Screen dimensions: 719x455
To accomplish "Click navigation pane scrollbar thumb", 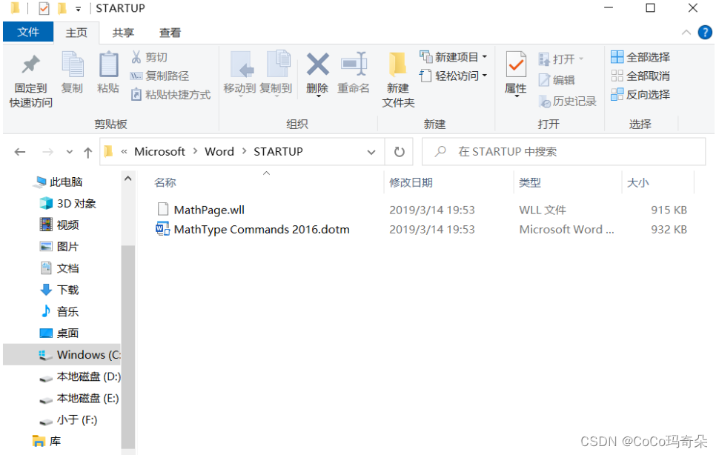I will [x=128, y=348].
